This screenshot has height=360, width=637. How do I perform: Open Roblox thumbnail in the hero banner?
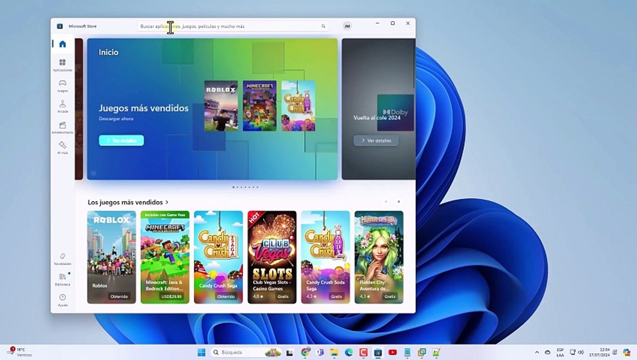pos(221,106)
